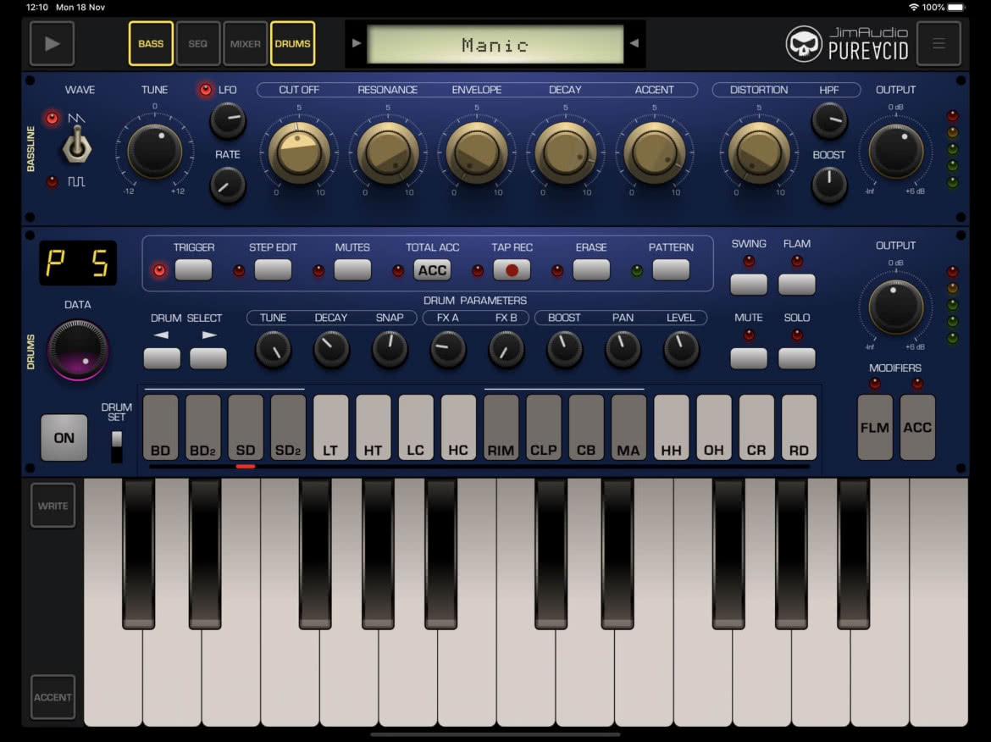This screenshot has height=742, width=991.
Task: Click the P 5 pattern display
Action: 78,263
